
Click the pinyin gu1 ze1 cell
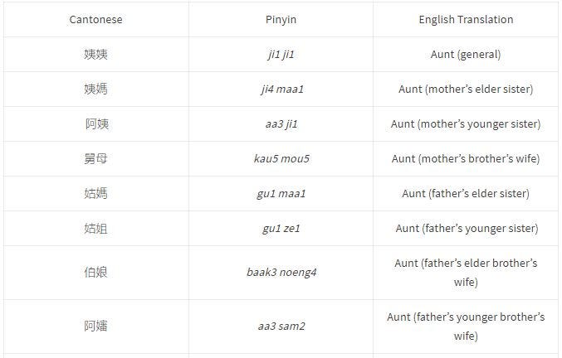281,229
